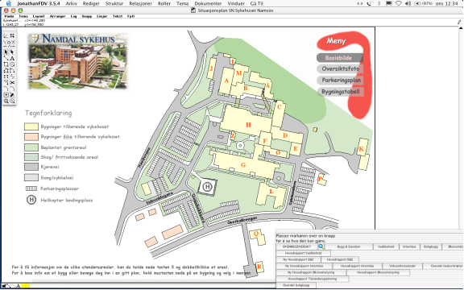Select the ellipse drawing tool
The height and width of the screenshot is (290, 464).
(x=12, y=64)
